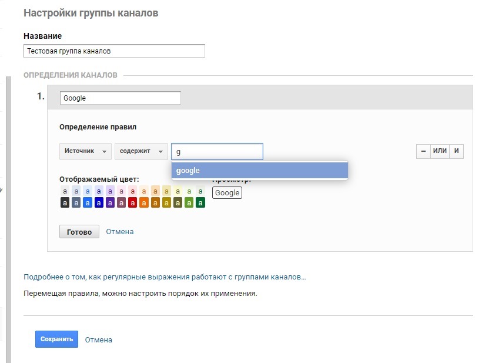The height and width of the screenshot is (363, 492).
Task: Pick the pale yellow mustard-lettered swatch
Action: click(166, 191)
